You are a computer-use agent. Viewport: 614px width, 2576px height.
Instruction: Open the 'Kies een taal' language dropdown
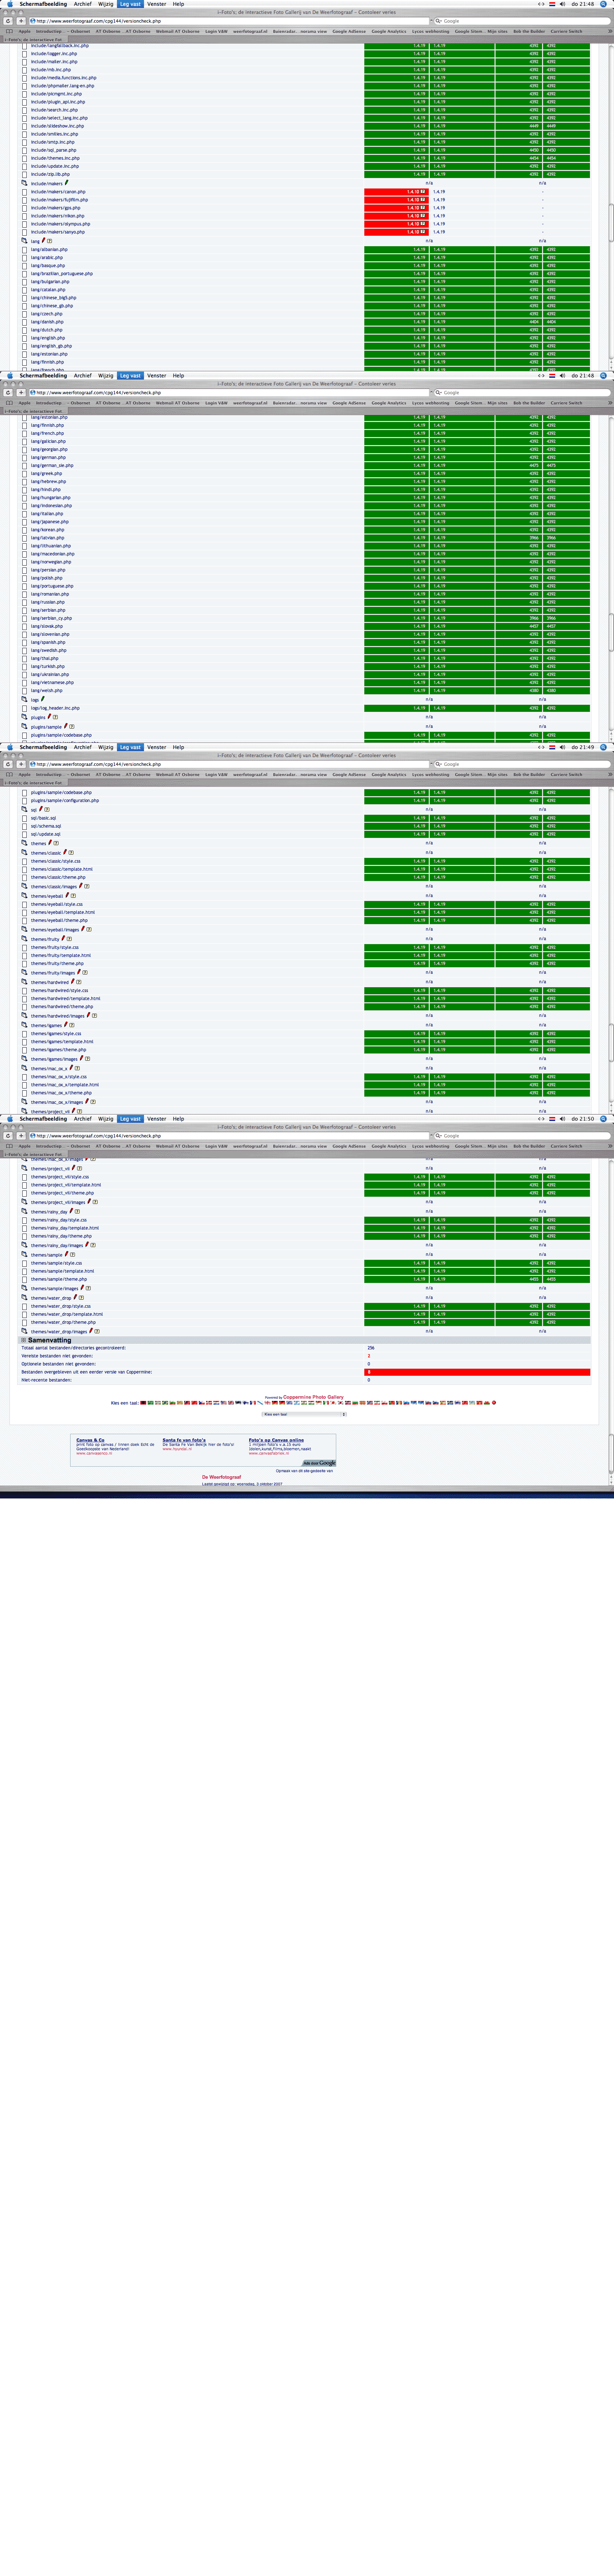(x=304, y=1414)
